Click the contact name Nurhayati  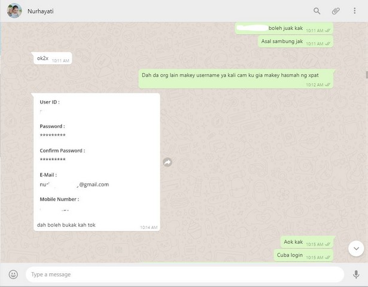(40, 11)
